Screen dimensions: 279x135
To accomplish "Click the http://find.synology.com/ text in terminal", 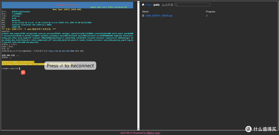I will point(20,64).
